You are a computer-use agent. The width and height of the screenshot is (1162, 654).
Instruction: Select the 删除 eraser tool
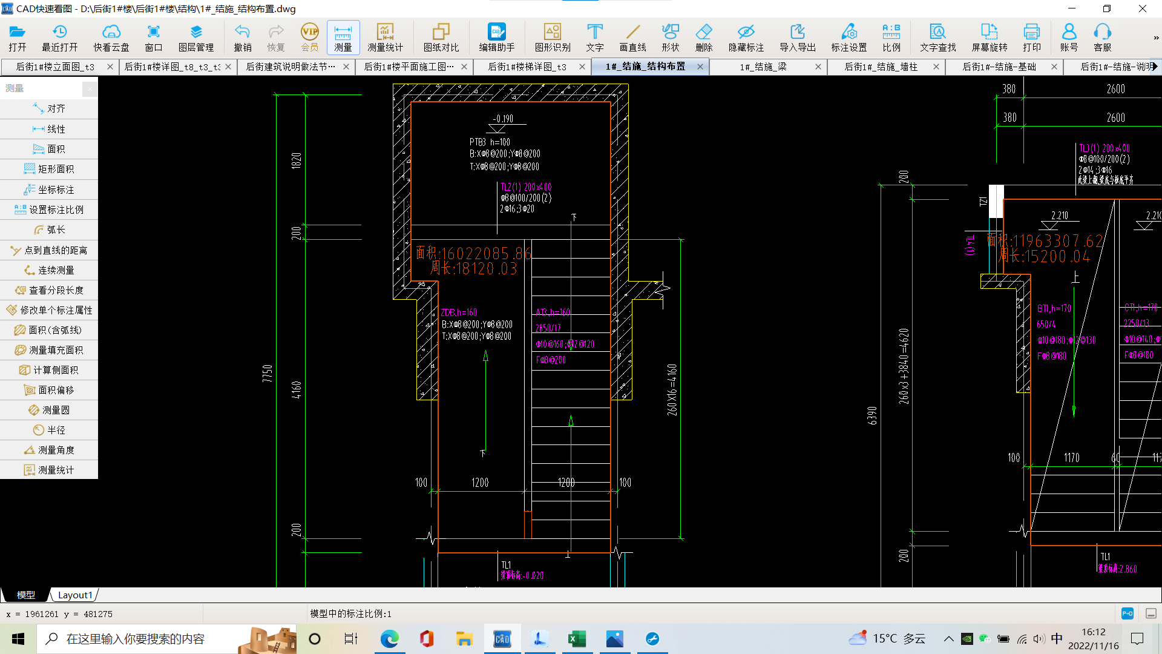pos(704,38)
